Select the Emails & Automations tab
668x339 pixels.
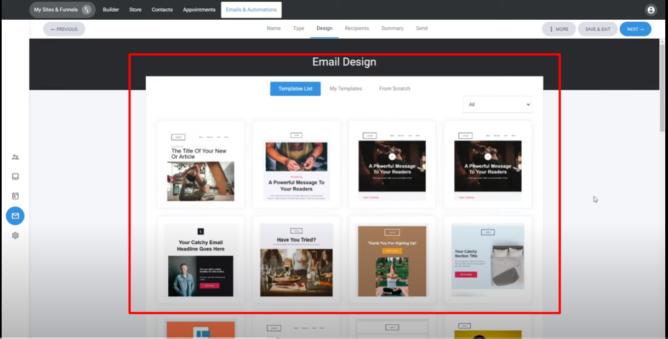click(252, 10)
